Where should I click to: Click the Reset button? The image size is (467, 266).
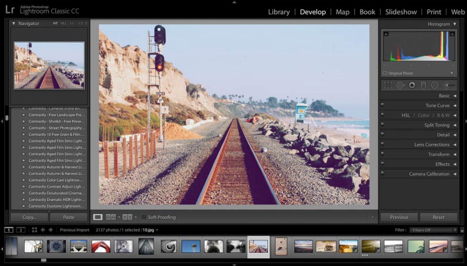click(x=439, y=217)
